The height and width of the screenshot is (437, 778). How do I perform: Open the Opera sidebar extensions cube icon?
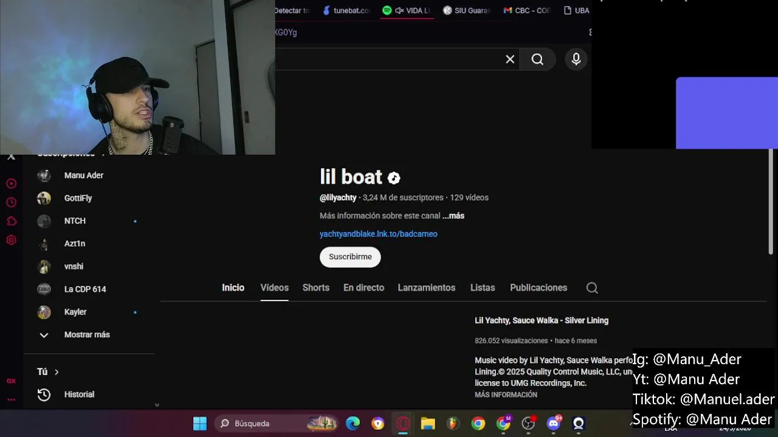[11, 221]
